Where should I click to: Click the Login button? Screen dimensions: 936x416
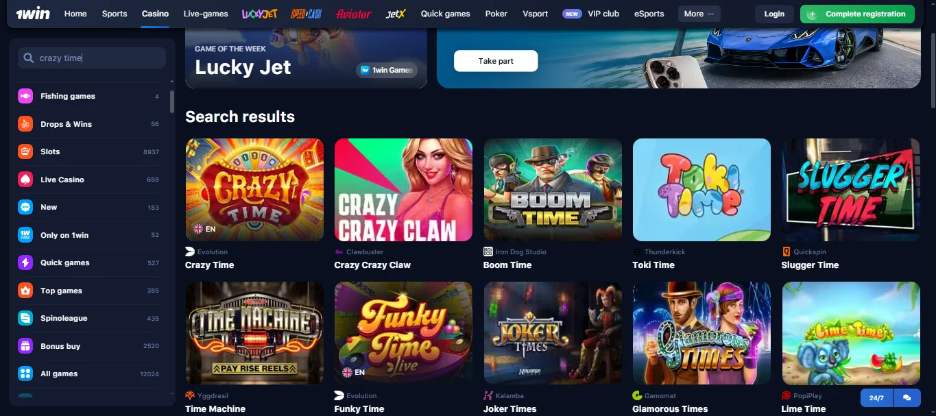point(774,14)
